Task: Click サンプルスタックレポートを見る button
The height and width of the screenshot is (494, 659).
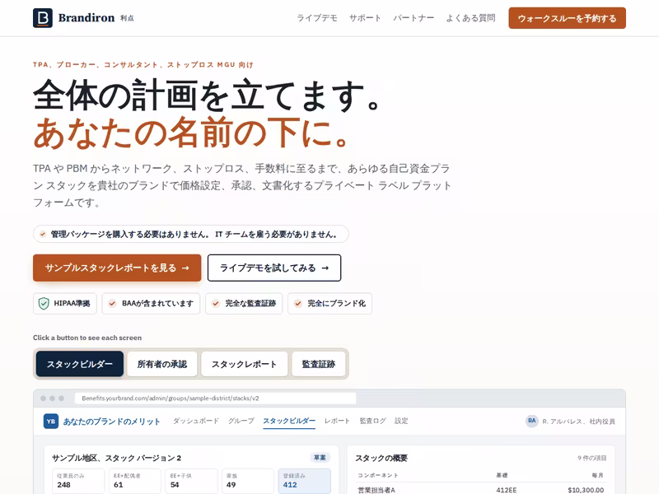Action: tap(117, 268)
